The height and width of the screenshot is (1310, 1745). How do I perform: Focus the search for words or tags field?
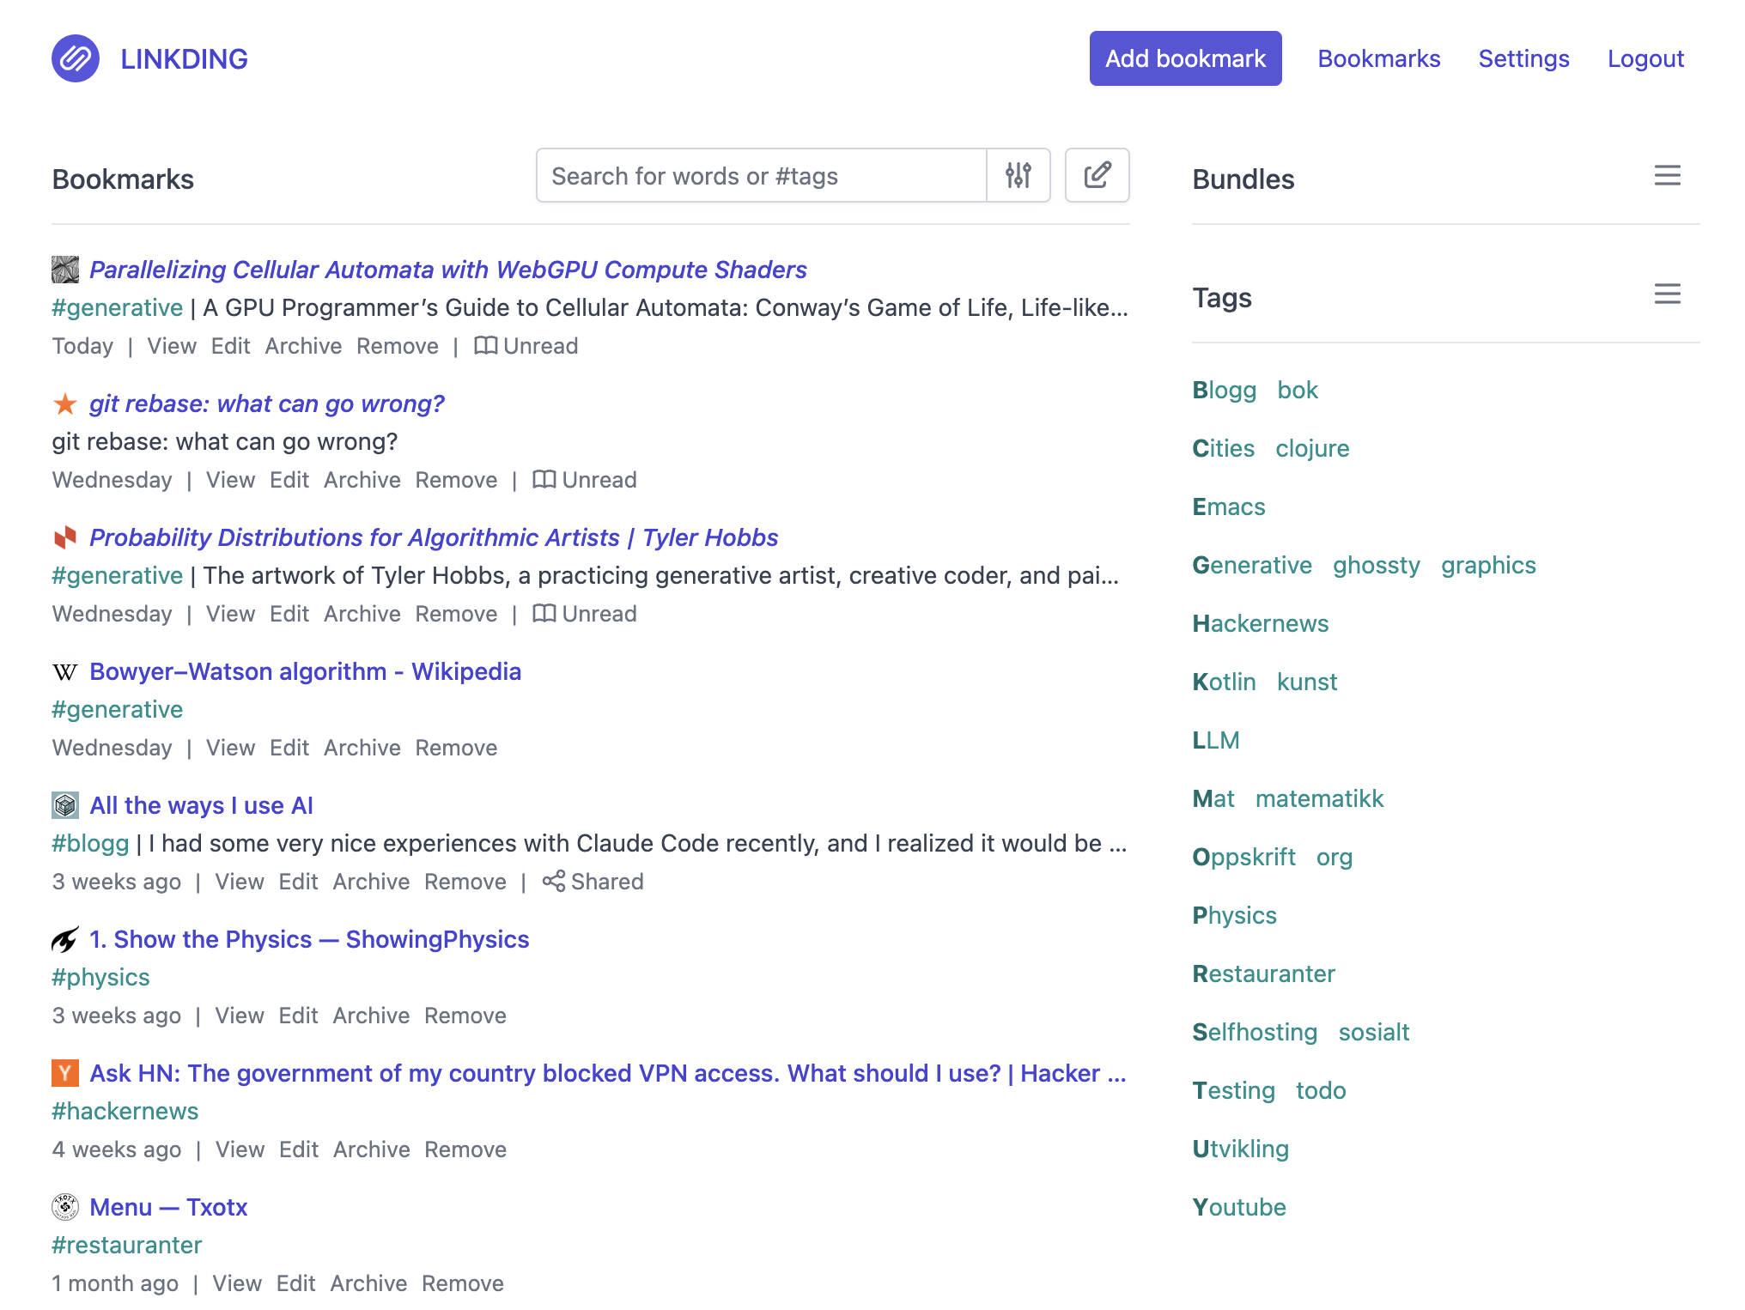click(761, 176)
